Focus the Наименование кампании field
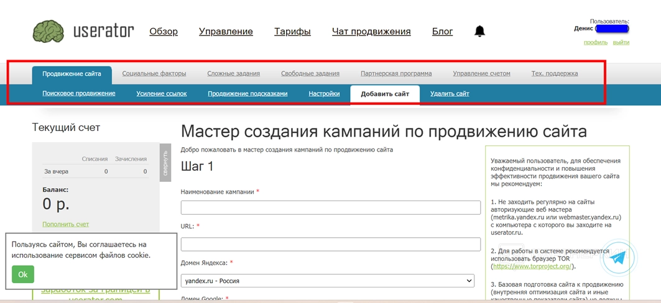Screen dimensions: 661x303 pos(331,207)
